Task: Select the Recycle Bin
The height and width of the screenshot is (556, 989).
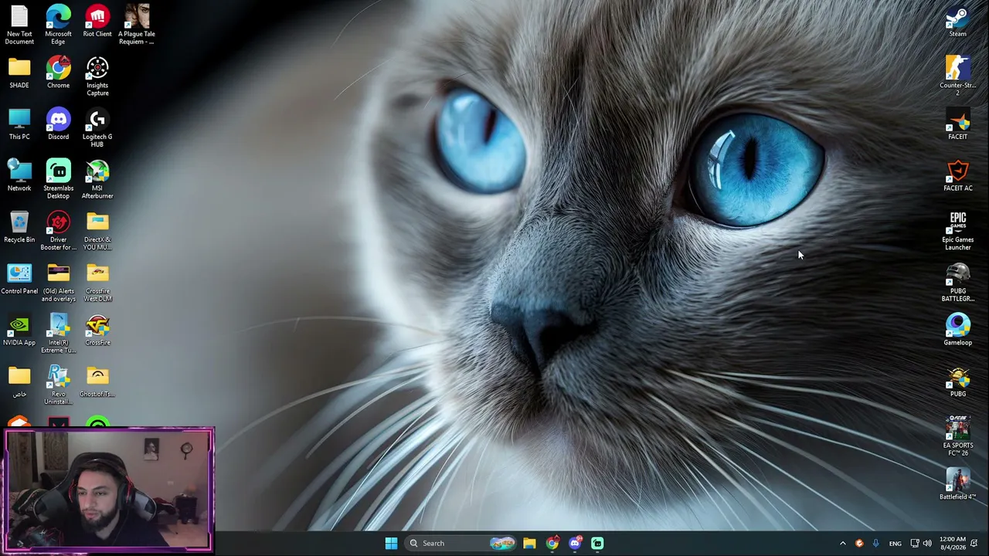Action: [x=19, y=227]
